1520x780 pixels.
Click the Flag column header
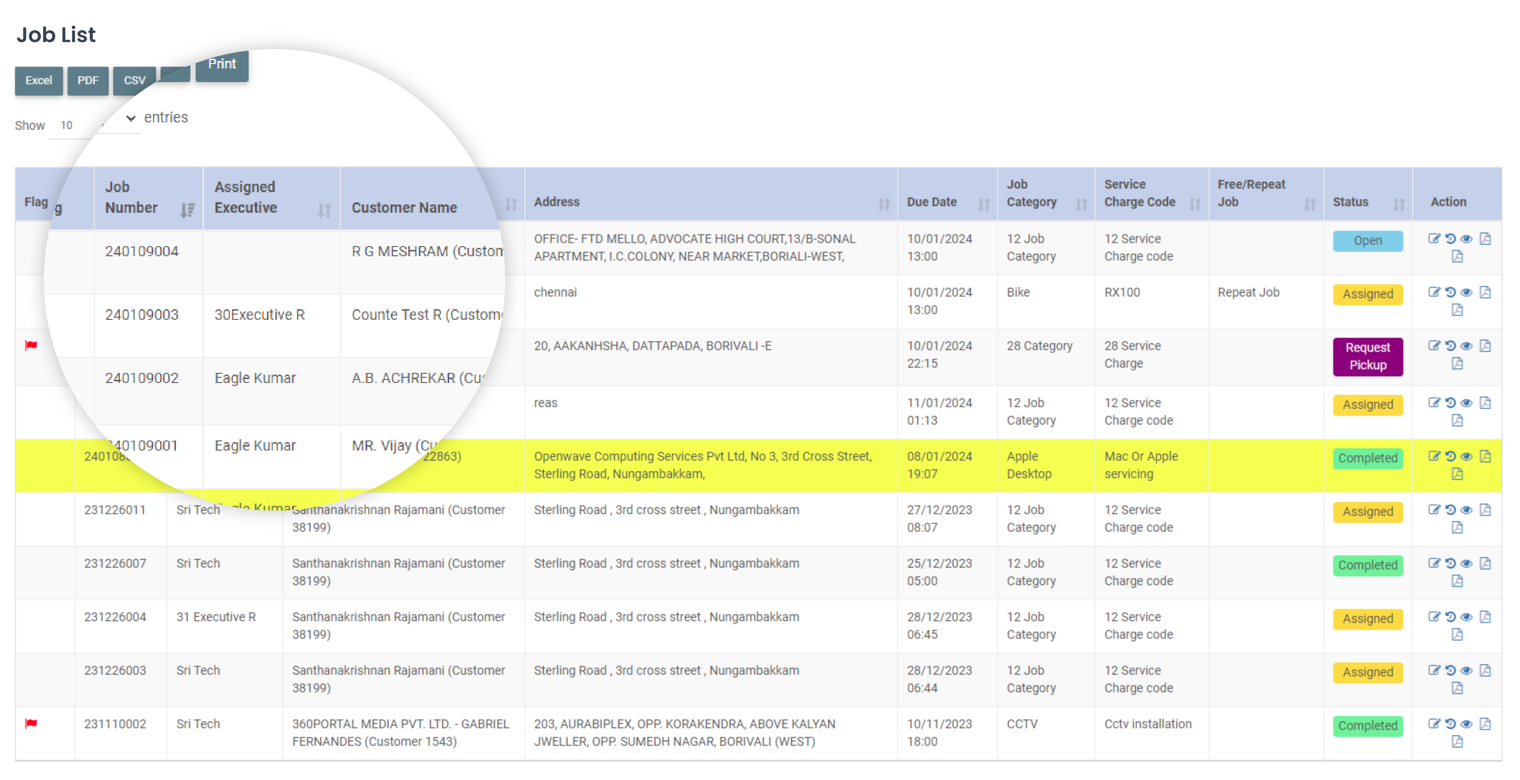click(x=36, y=202)
